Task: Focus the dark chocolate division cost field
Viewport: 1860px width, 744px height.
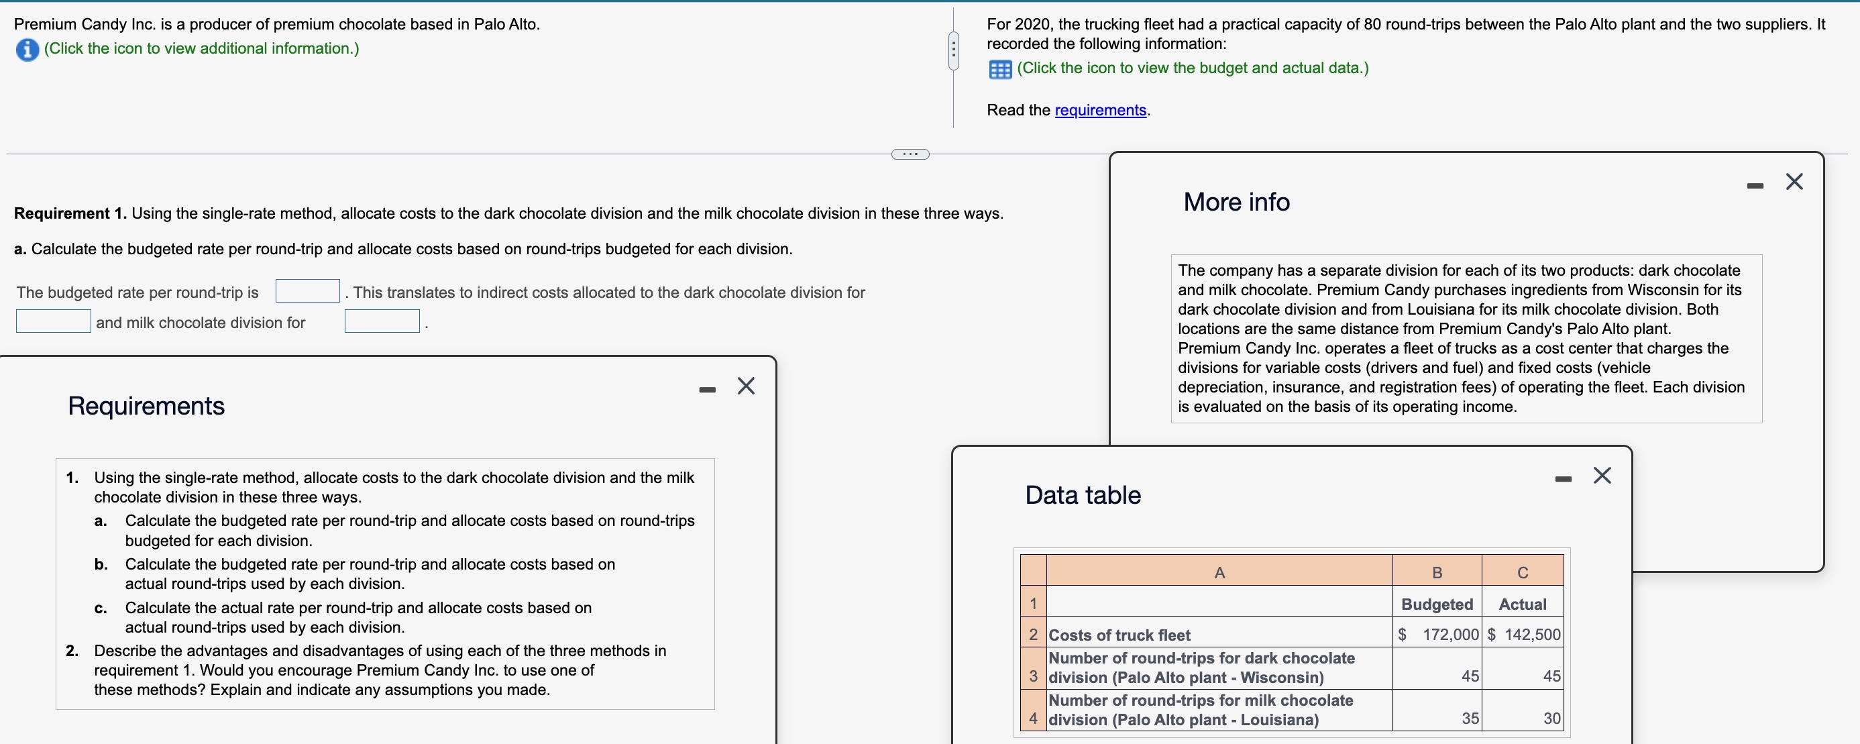Action: [54, 321]
